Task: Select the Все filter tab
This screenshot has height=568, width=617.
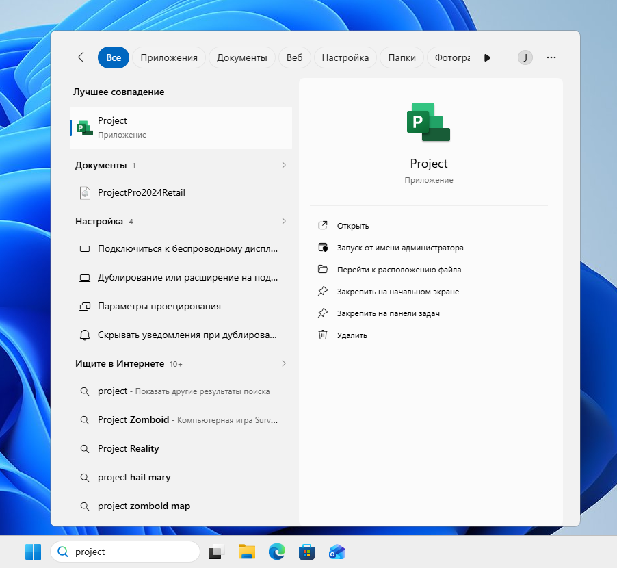Action: pyautogui.click(x=114, y=57)
